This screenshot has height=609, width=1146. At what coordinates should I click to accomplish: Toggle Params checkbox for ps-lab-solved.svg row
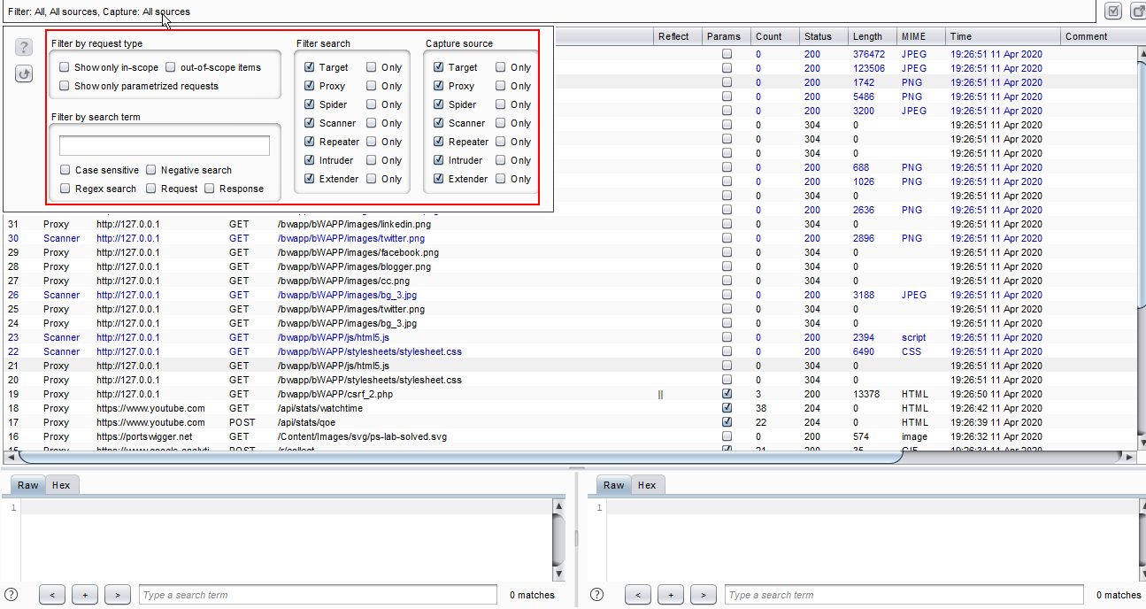click(727, 436)
